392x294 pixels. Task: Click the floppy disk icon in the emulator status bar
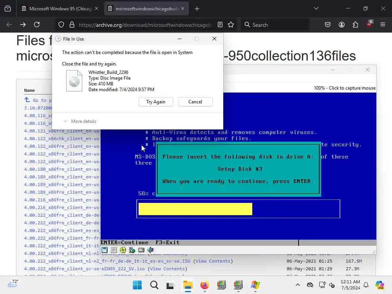(x=104, y=250)
